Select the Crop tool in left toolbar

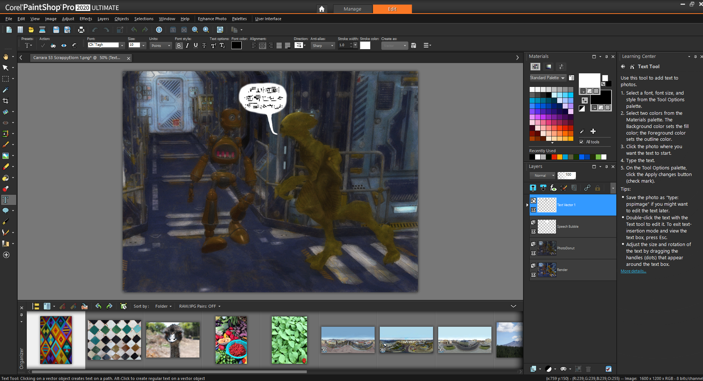coord(6,101)
